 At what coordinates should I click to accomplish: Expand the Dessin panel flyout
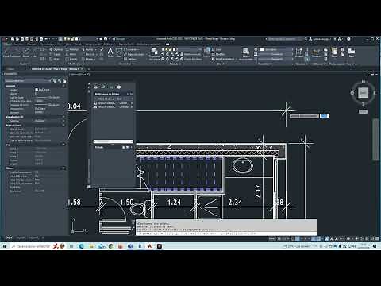[25, 64]
